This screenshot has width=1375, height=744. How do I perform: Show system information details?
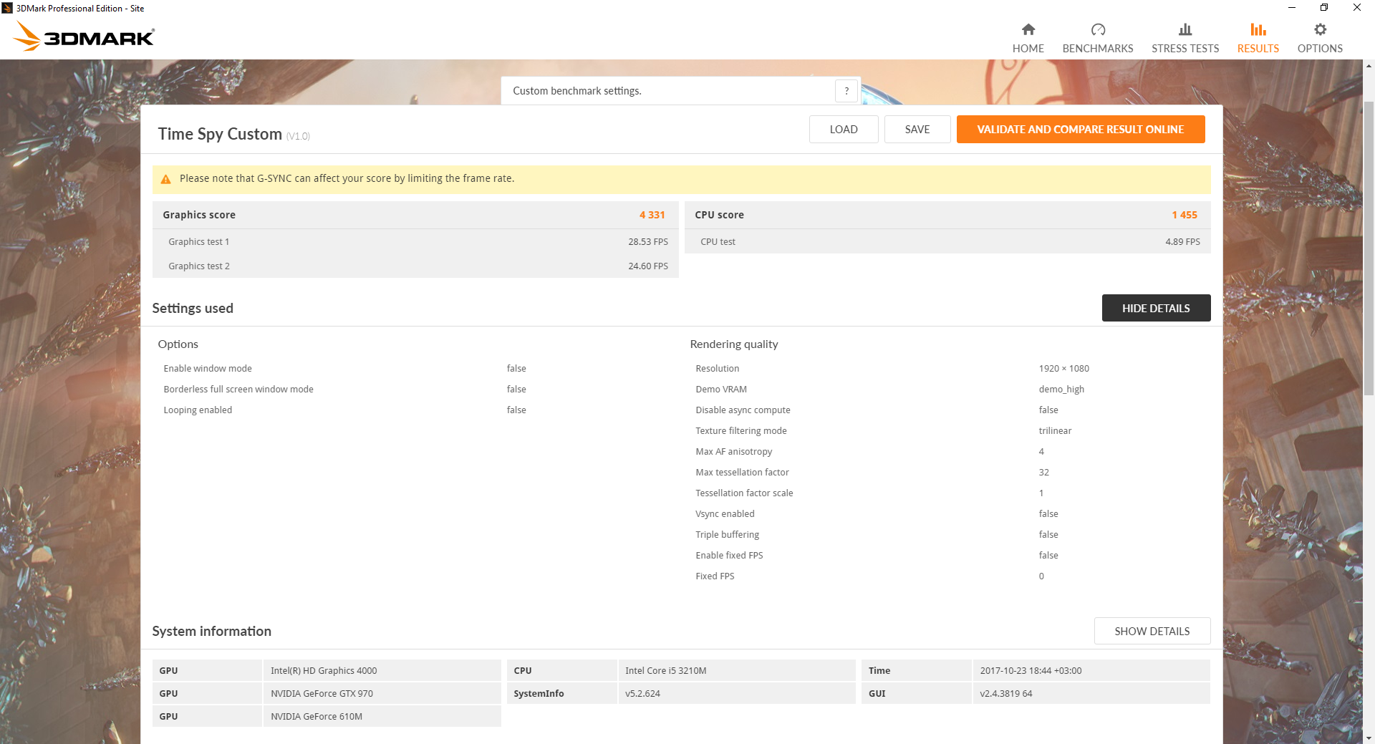click(1152, 631)
